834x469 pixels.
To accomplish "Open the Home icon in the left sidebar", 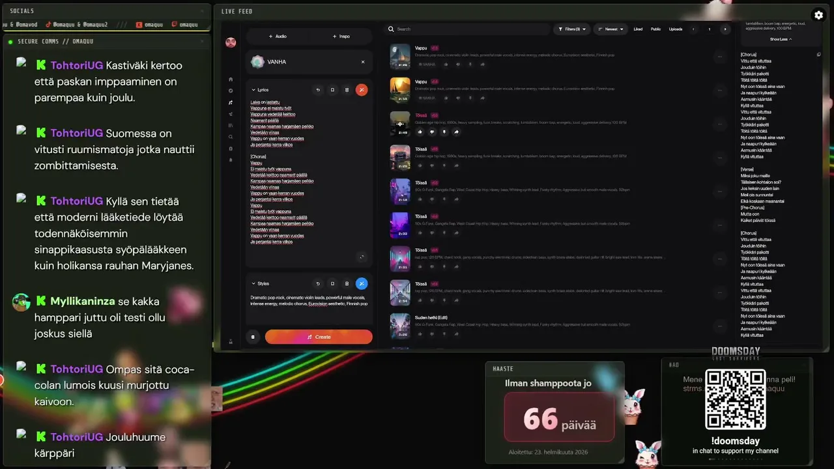I will pos(231,79).
